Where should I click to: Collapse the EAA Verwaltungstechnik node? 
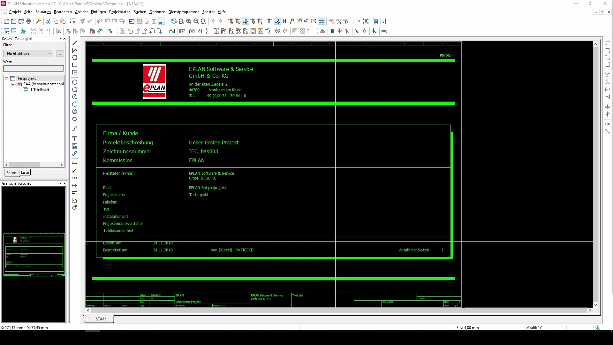[x=12, y=84]
